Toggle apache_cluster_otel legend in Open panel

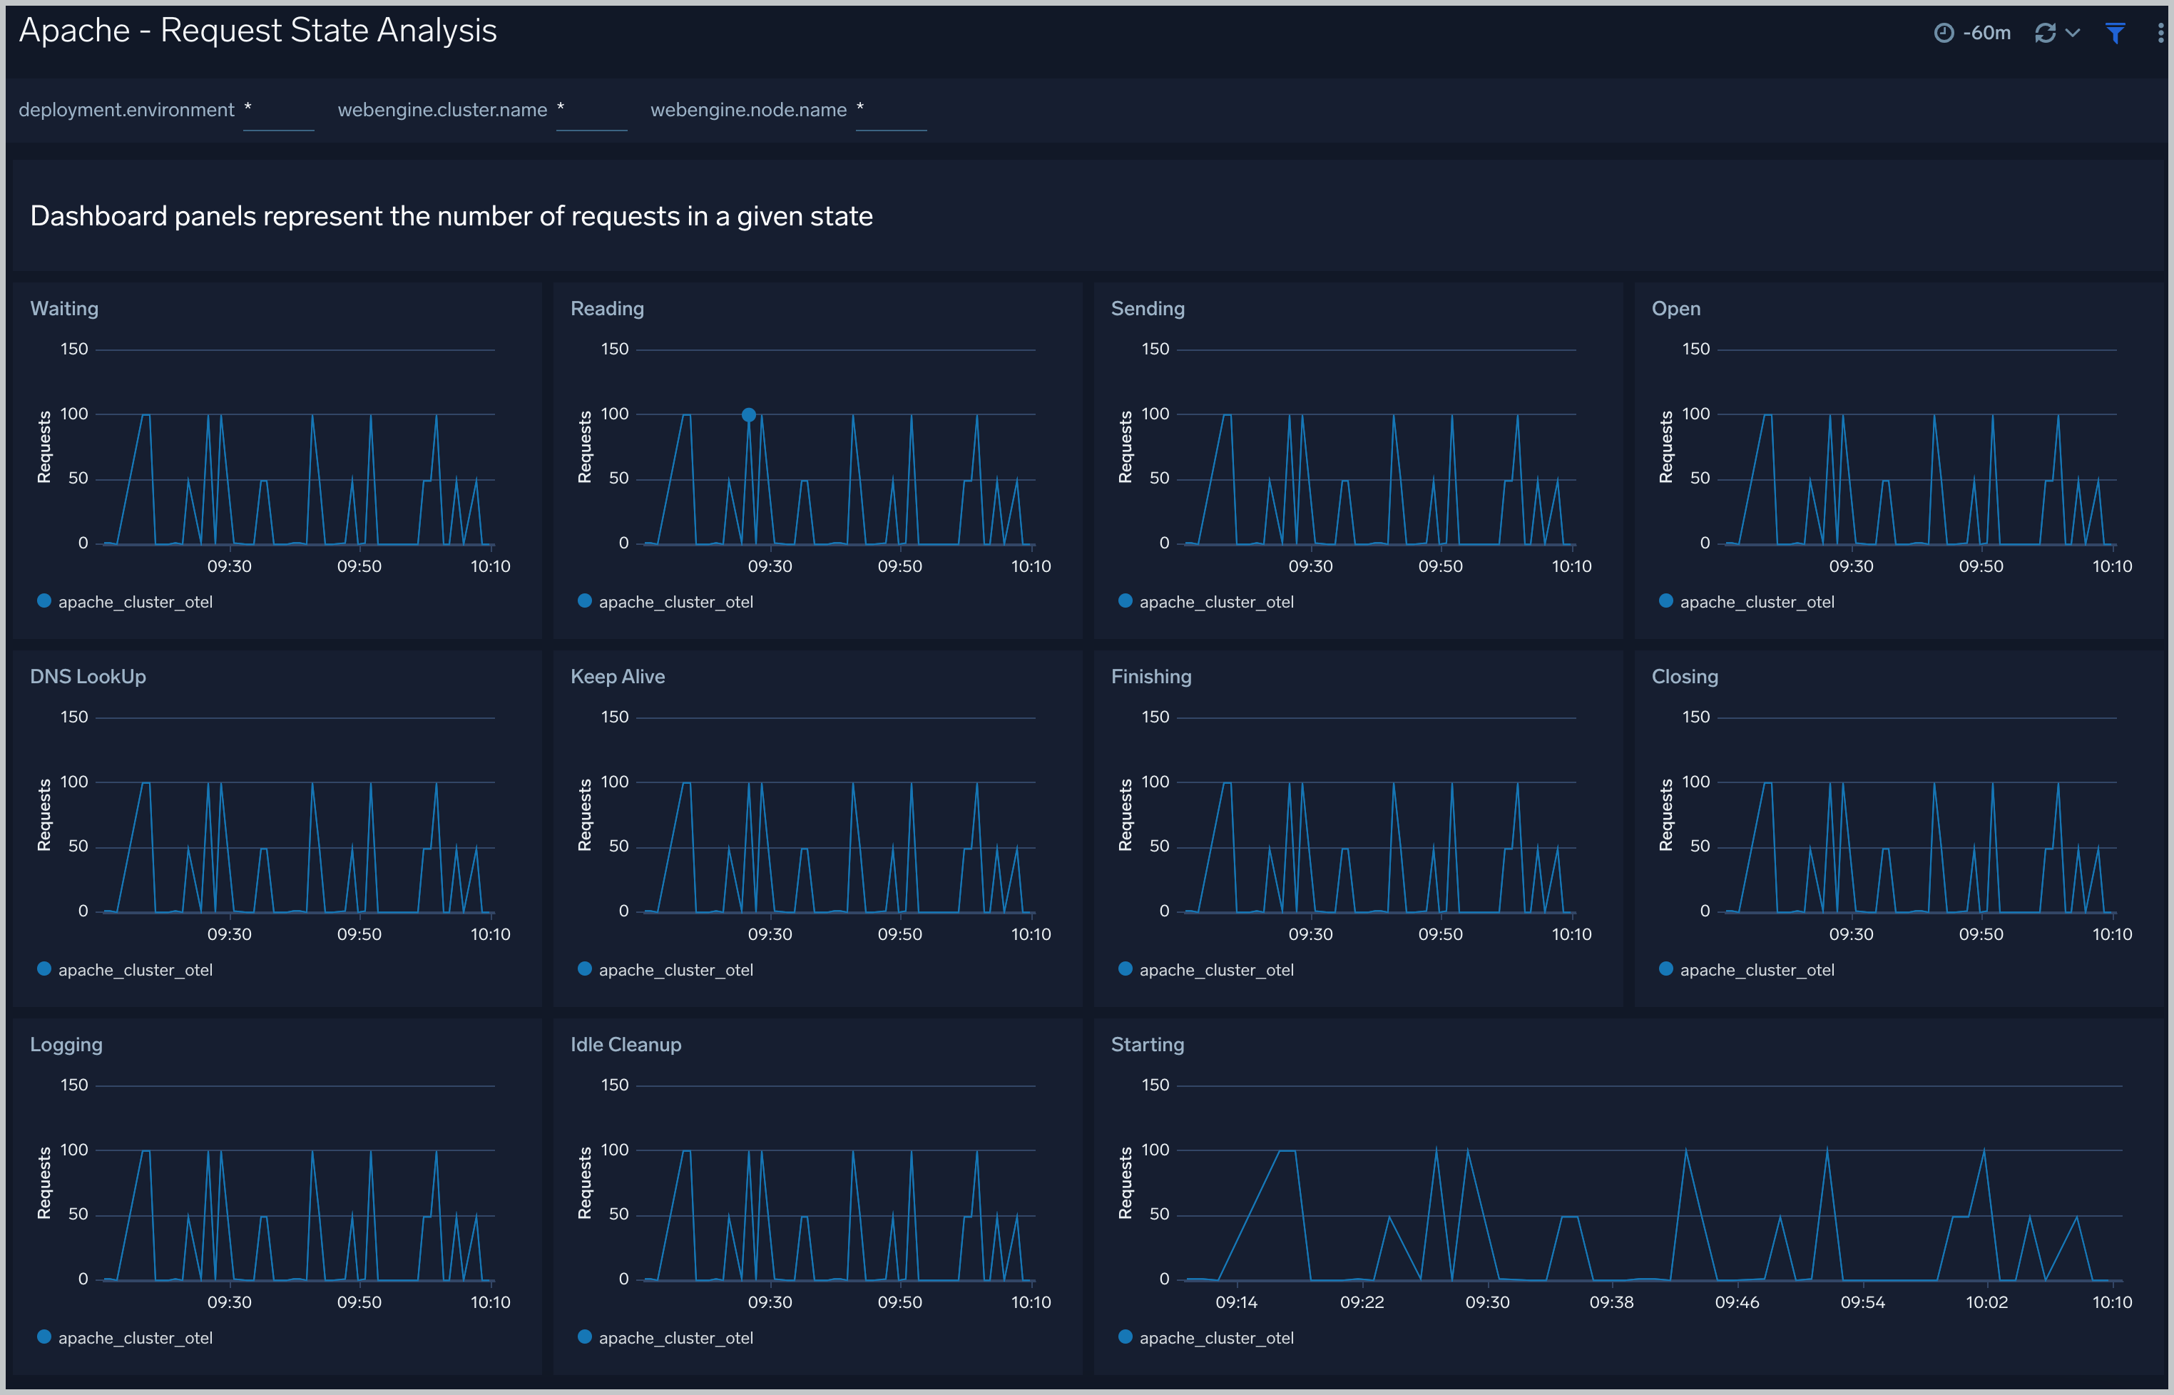tap(1747, 601)
